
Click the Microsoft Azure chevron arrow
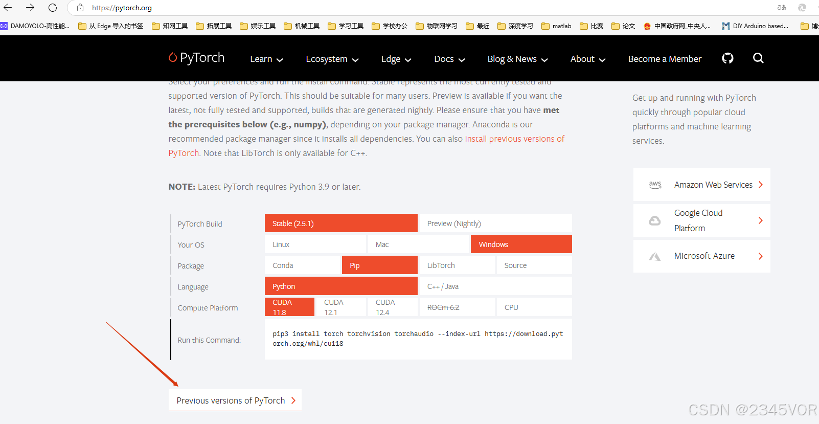pos(761,256)
